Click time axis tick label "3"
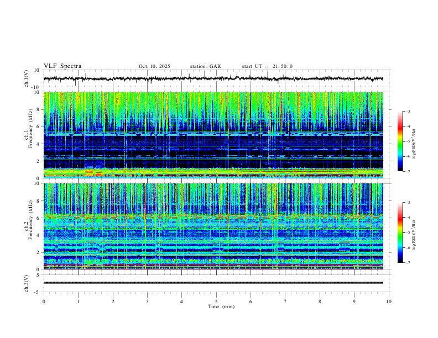Screen dimensions: 438x338 pos(147,302)
